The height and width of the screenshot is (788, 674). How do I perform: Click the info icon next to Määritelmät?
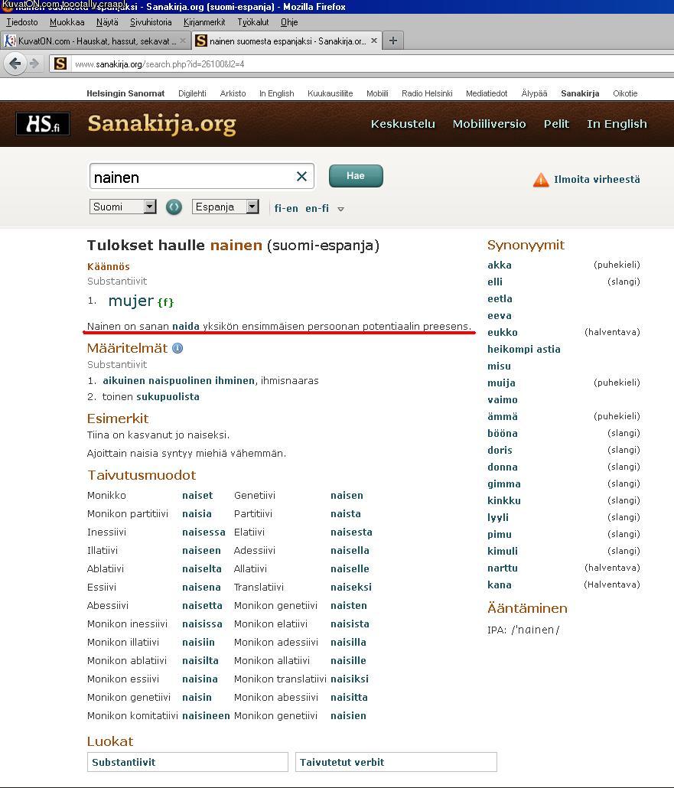coord(177,348)
